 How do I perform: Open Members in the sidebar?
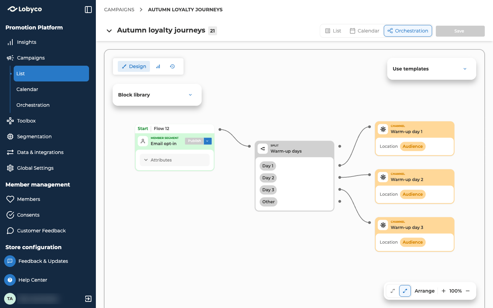pos(23,199)
